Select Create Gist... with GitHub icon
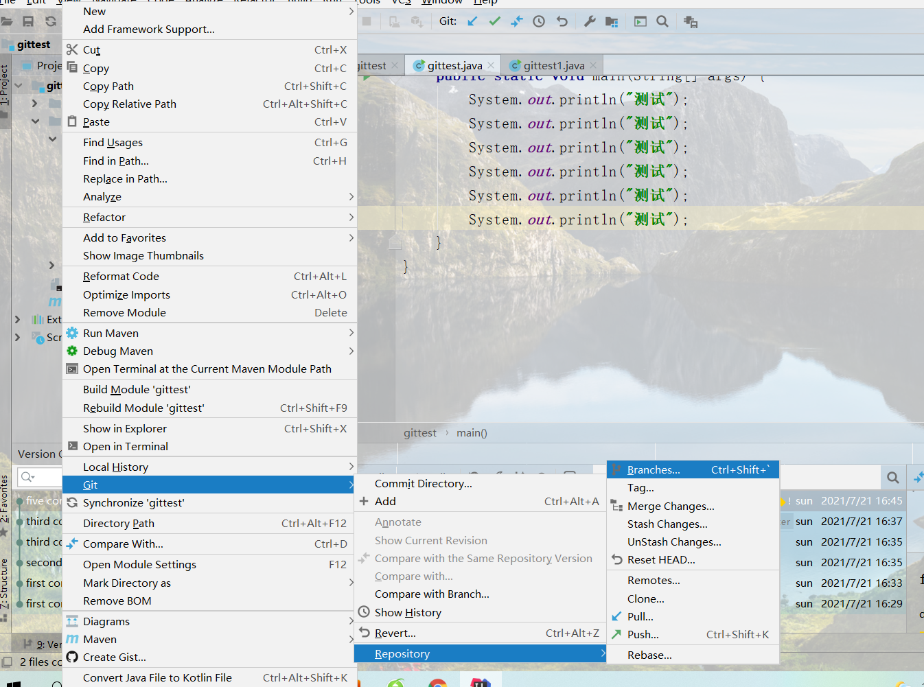The width and height of the screenshot is (924, 687). (209, 657)
